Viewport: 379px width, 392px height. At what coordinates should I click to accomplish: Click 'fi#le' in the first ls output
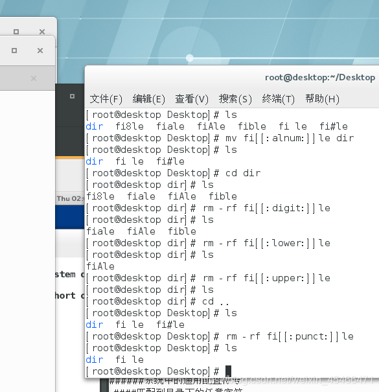click(x=334, y=126)
